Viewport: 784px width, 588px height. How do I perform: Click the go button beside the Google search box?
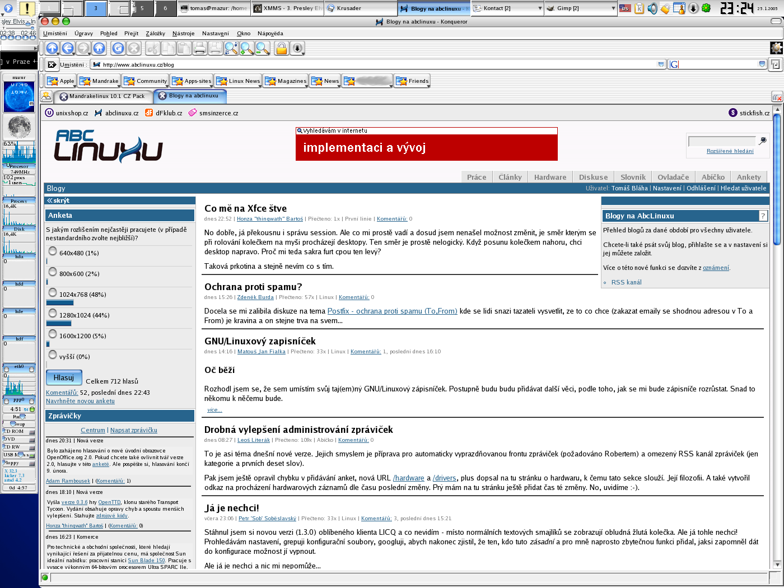pyautogui.click(x=776, y=64)
